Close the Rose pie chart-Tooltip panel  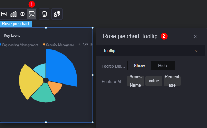(195, 36)
